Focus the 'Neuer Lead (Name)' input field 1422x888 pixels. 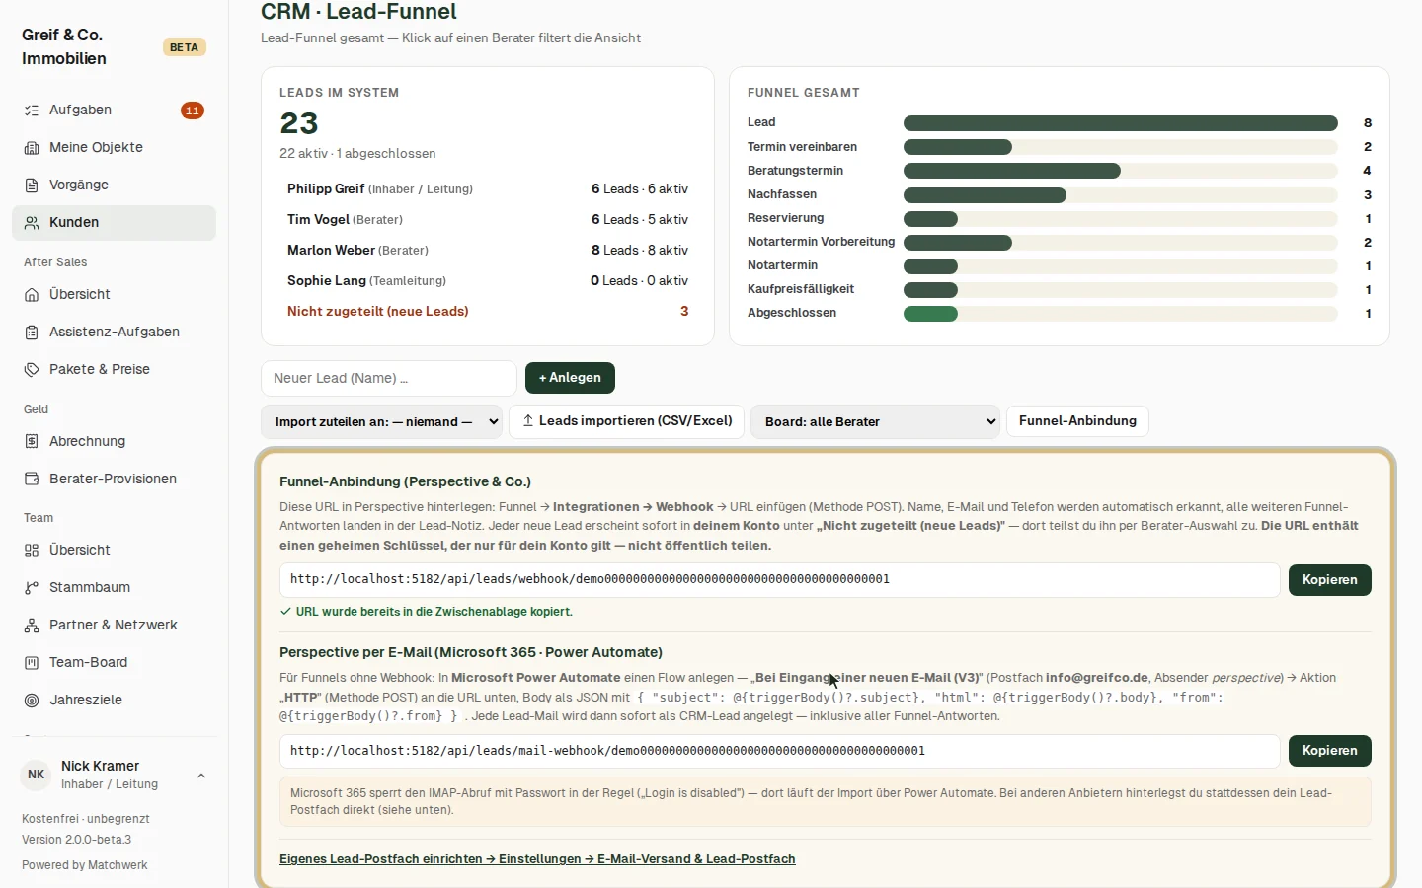[x=389, y=379]
